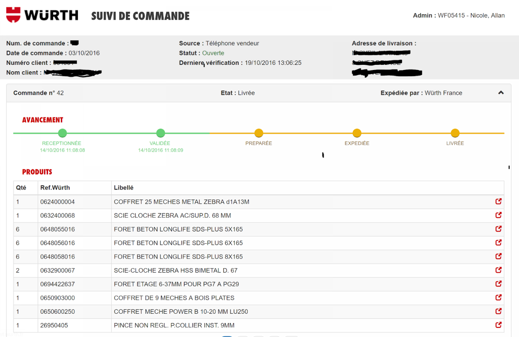
Task: Click the order date 03/10/2016
Action: [84, 53]
